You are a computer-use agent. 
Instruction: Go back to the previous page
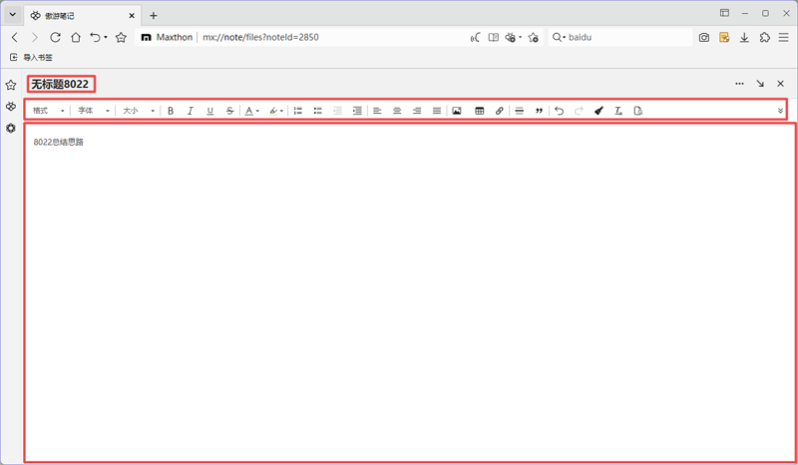coord(14,37)
